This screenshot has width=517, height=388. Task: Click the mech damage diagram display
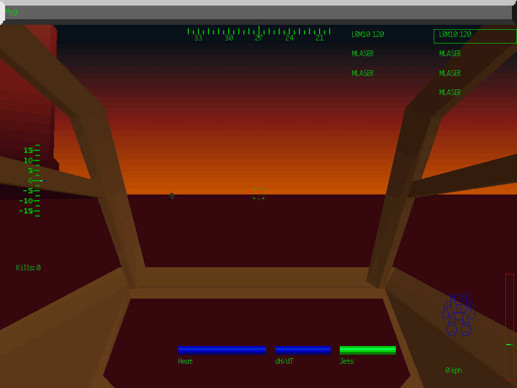[x=458, y=313]
